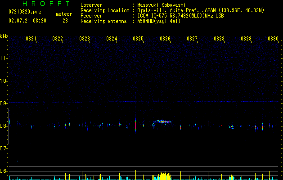Click the 0328 time marker
Screen dimensions: 283x180
click(219, 39)
